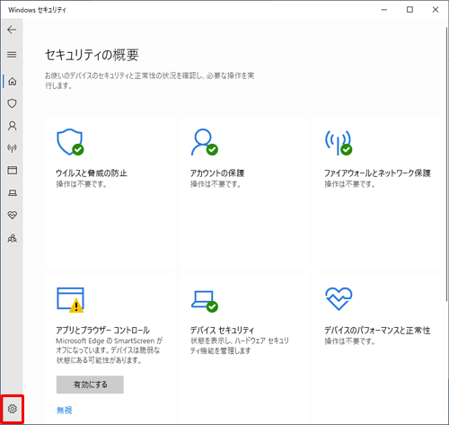This screenshot has width=449, height=425.
Task: Click the large shield icon with checkmark
Action: tap(70, 142)
